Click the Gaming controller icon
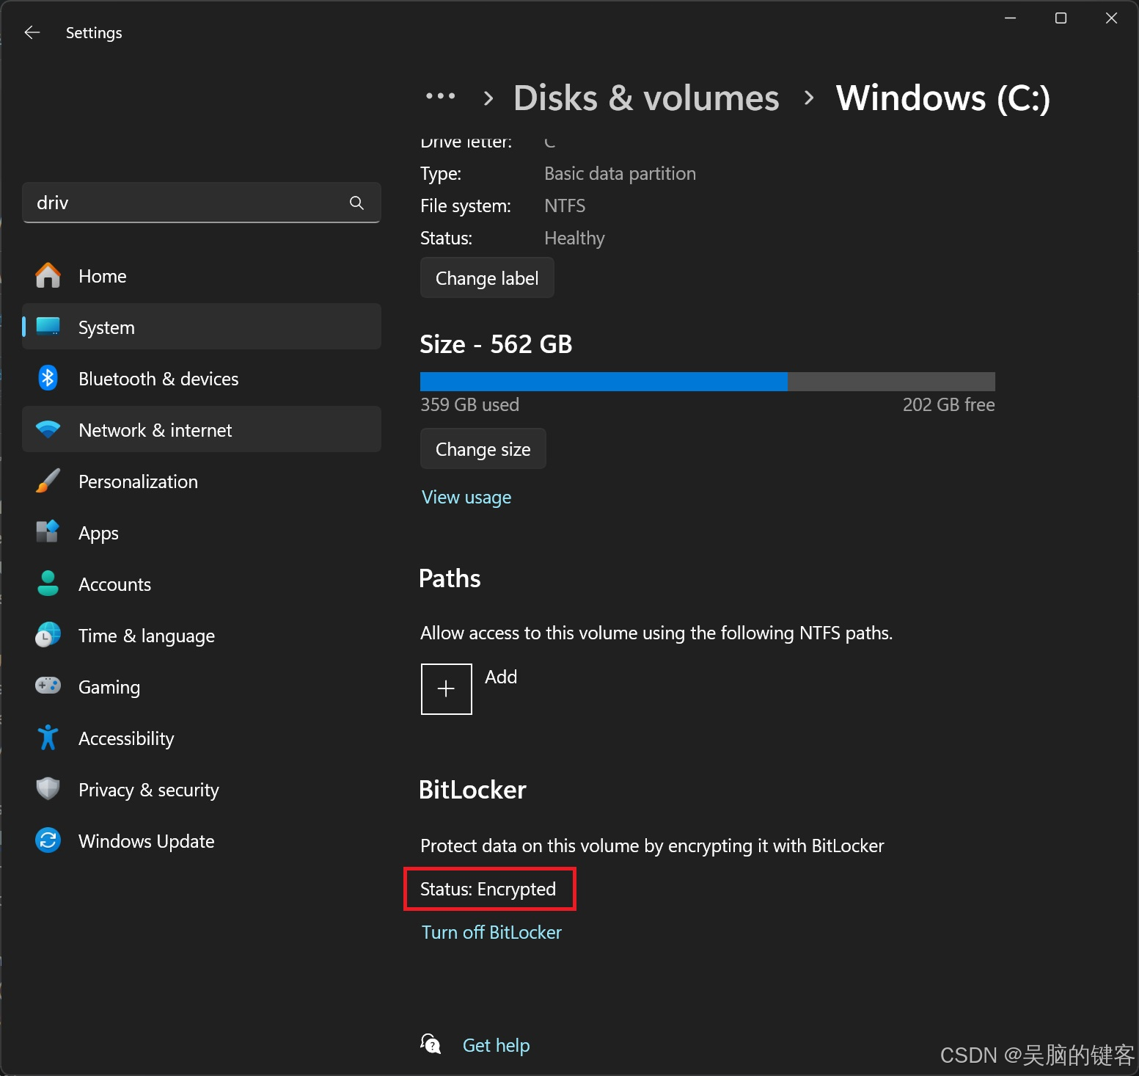Screen dimensions: 1139x1076 click(48, 686)
